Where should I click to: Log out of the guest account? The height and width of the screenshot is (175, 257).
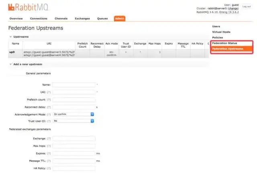click(247, 6)
